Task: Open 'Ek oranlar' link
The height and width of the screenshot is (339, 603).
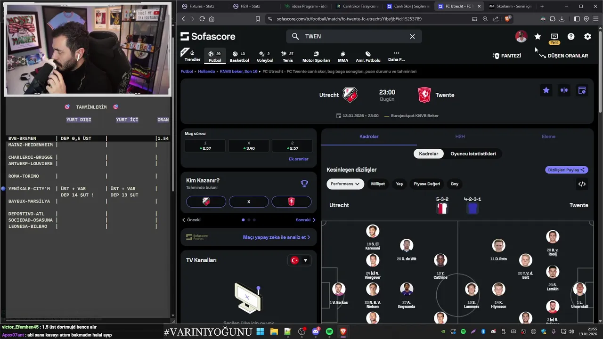Action: click(x=298, y=159)
